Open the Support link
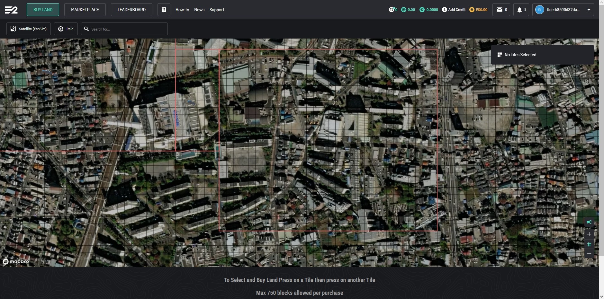Screen dimensions: 604x299 coord(217,10)
